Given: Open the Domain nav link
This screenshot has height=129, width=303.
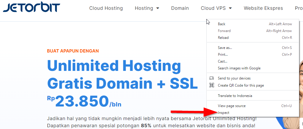Looking at the screenshot, I should pos(180,8).
